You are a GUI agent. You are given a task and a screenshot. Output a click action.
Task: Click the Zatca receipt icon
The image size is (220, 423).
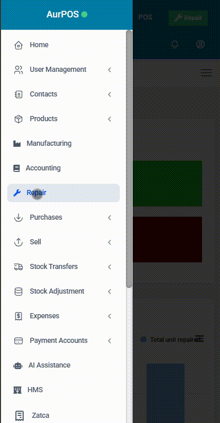(19, 415)
